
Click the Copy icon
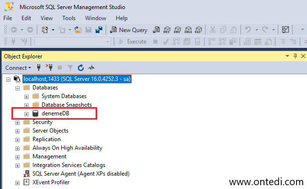[223, 30]
